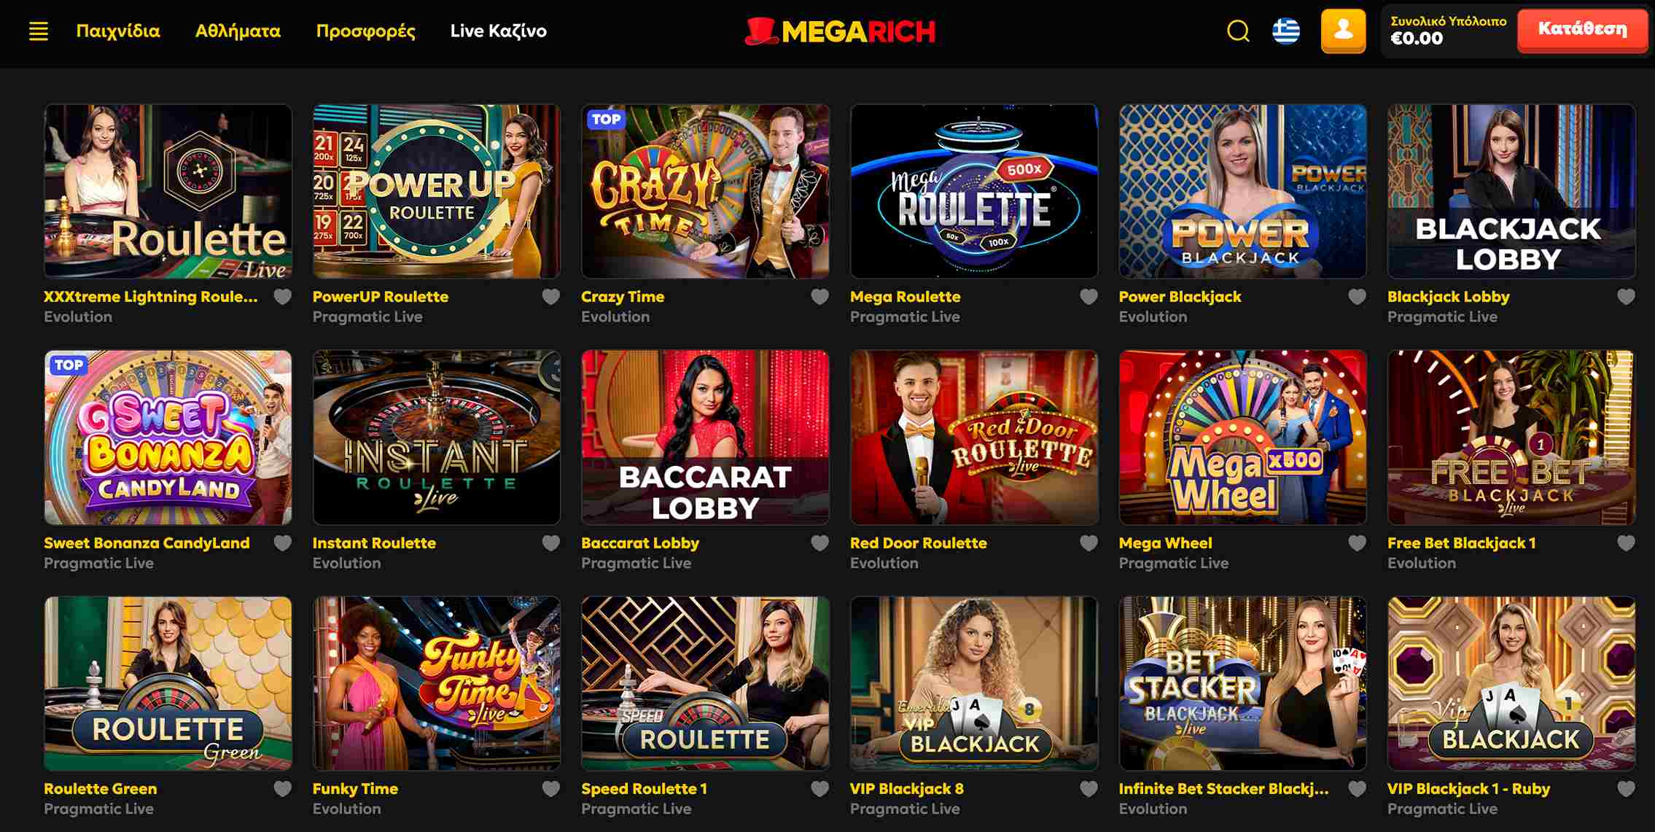Favorite VIP Blackjack 1 - Ruby
The height and width of the screenshot is (832, 1655).
(1626, 789)
